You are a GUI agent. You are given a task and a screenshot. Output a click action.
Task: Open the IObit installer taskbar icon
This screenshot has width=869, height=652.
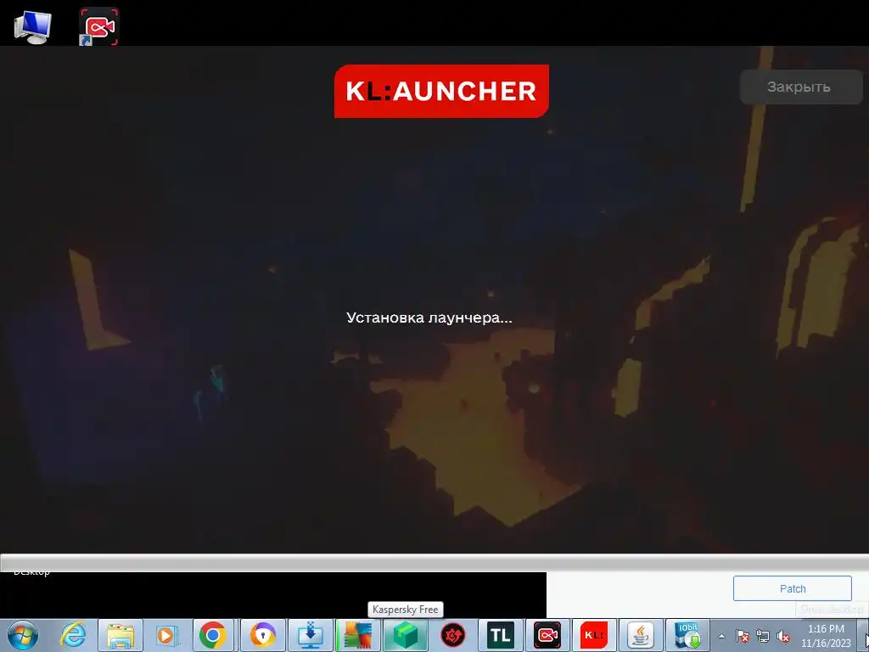[687, 635]
